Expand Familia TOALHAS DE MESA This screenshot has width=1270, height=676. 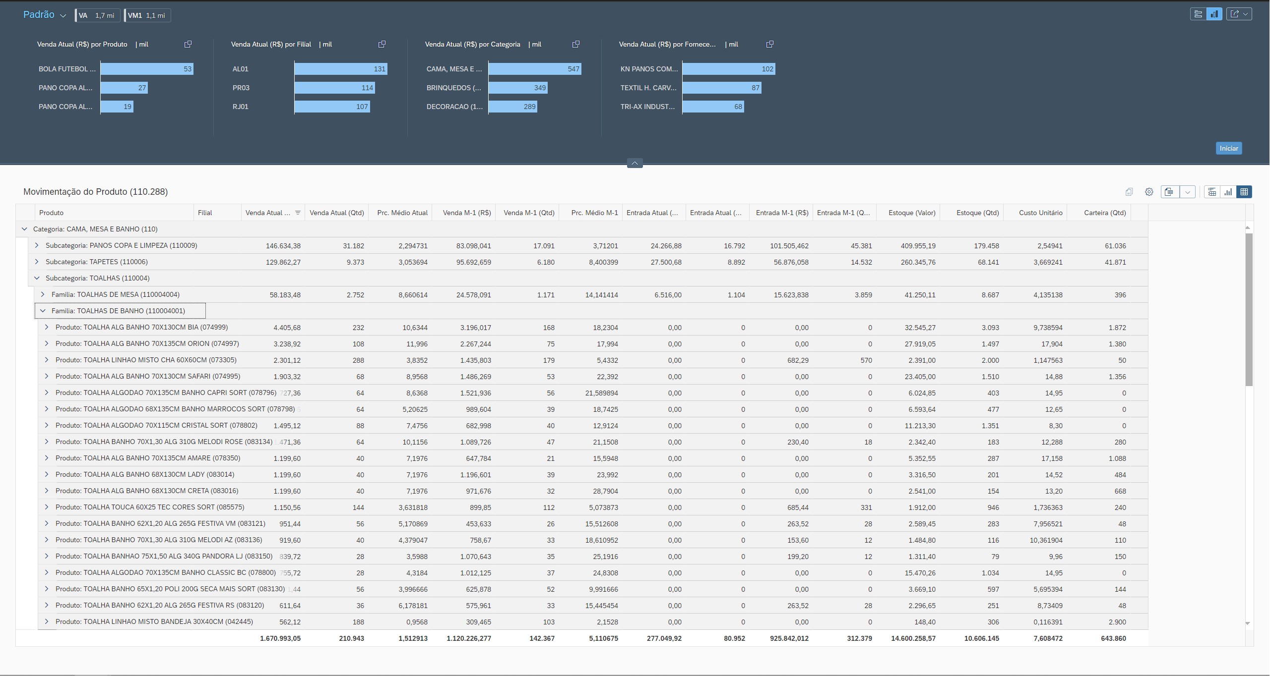click(x=43, y=294)
